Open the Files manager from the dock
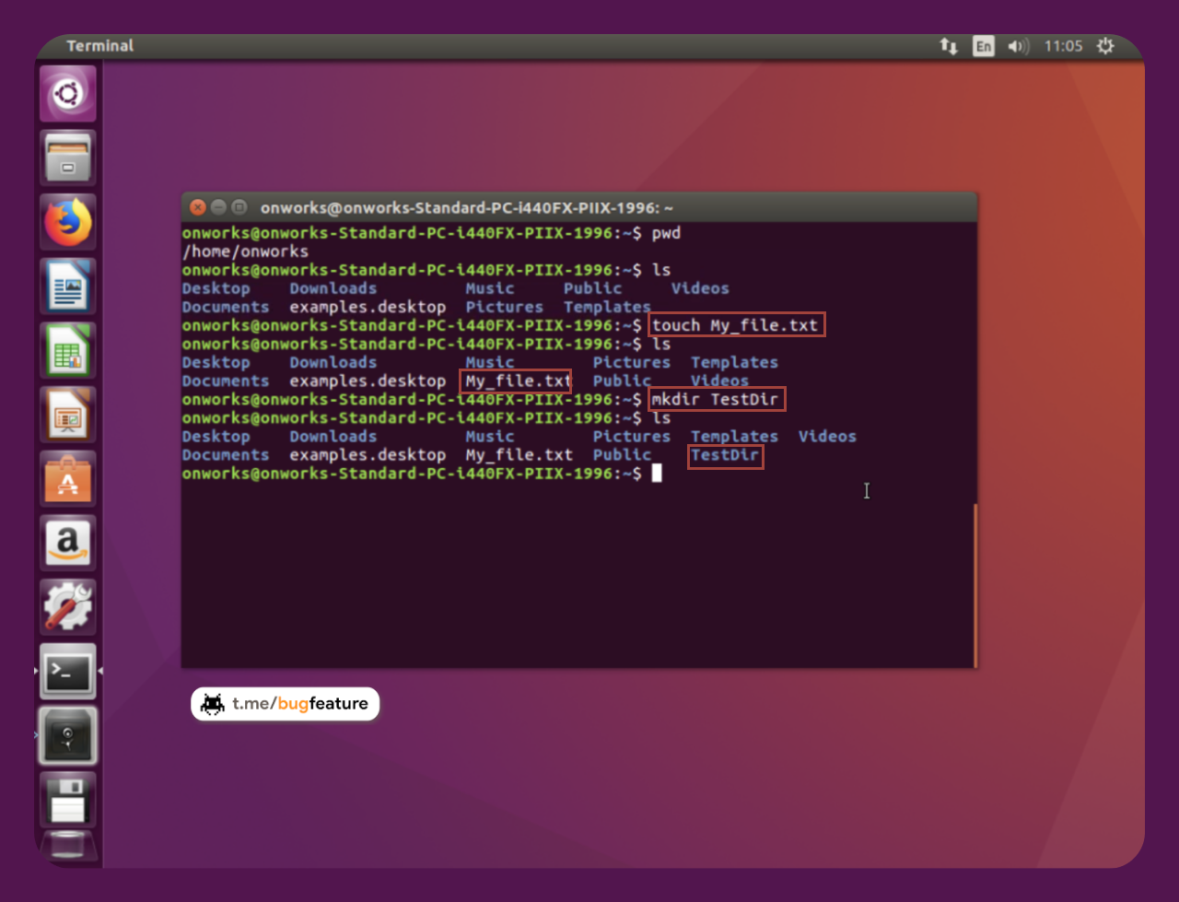The image size is (1179, 902). click(x=68, y=158)
